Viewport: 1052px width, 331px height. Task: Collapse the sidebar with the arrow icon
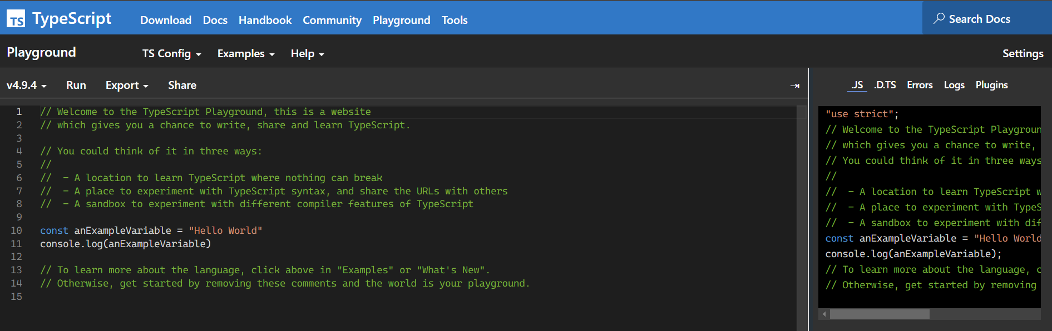(x=795, y=86)
